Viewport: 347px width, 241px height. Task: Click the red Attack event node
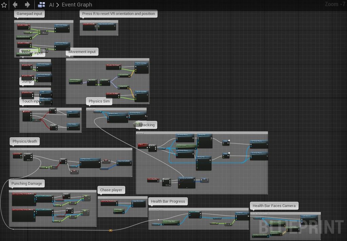142,145
